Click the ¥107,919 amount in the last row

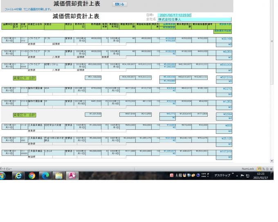(224, 152)
